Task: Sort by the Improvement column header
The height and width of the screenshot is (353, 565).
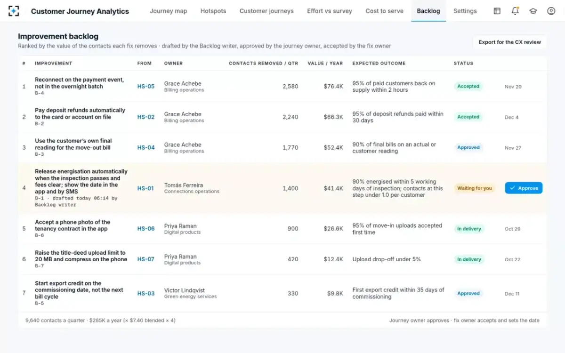Action: (x=54, y=63)
